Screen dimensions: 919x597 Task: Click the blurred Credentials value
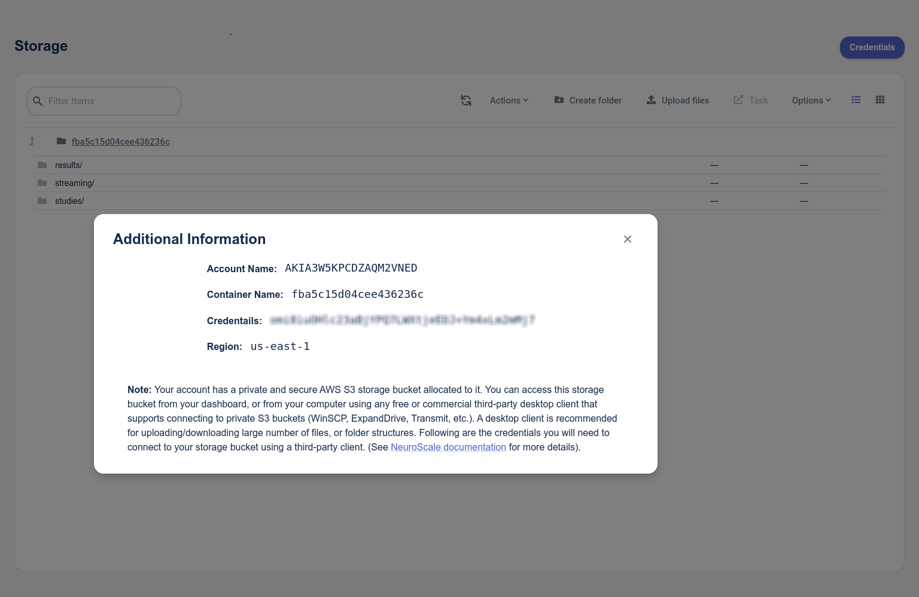point(402,320)
